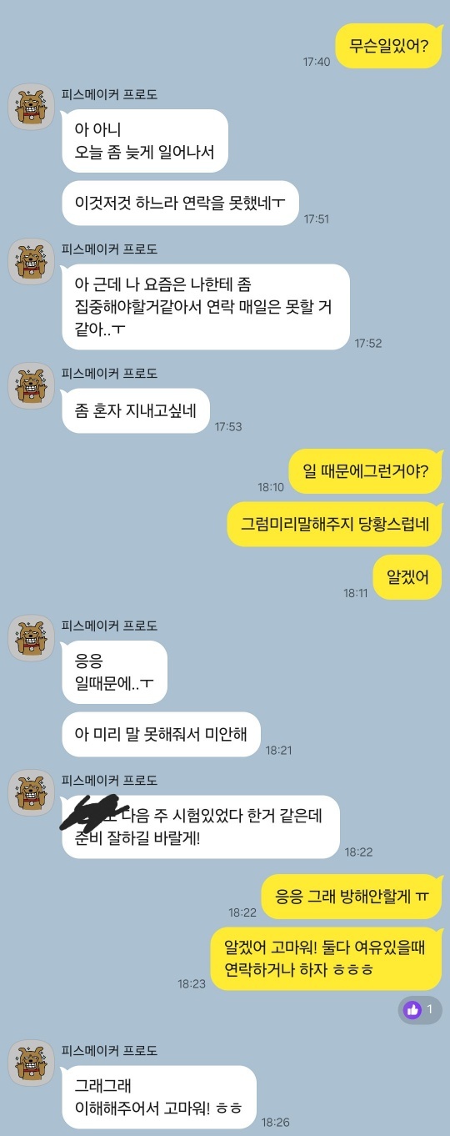Select the "이해해주어서 고마워!" white bubble

(158, 1097)
